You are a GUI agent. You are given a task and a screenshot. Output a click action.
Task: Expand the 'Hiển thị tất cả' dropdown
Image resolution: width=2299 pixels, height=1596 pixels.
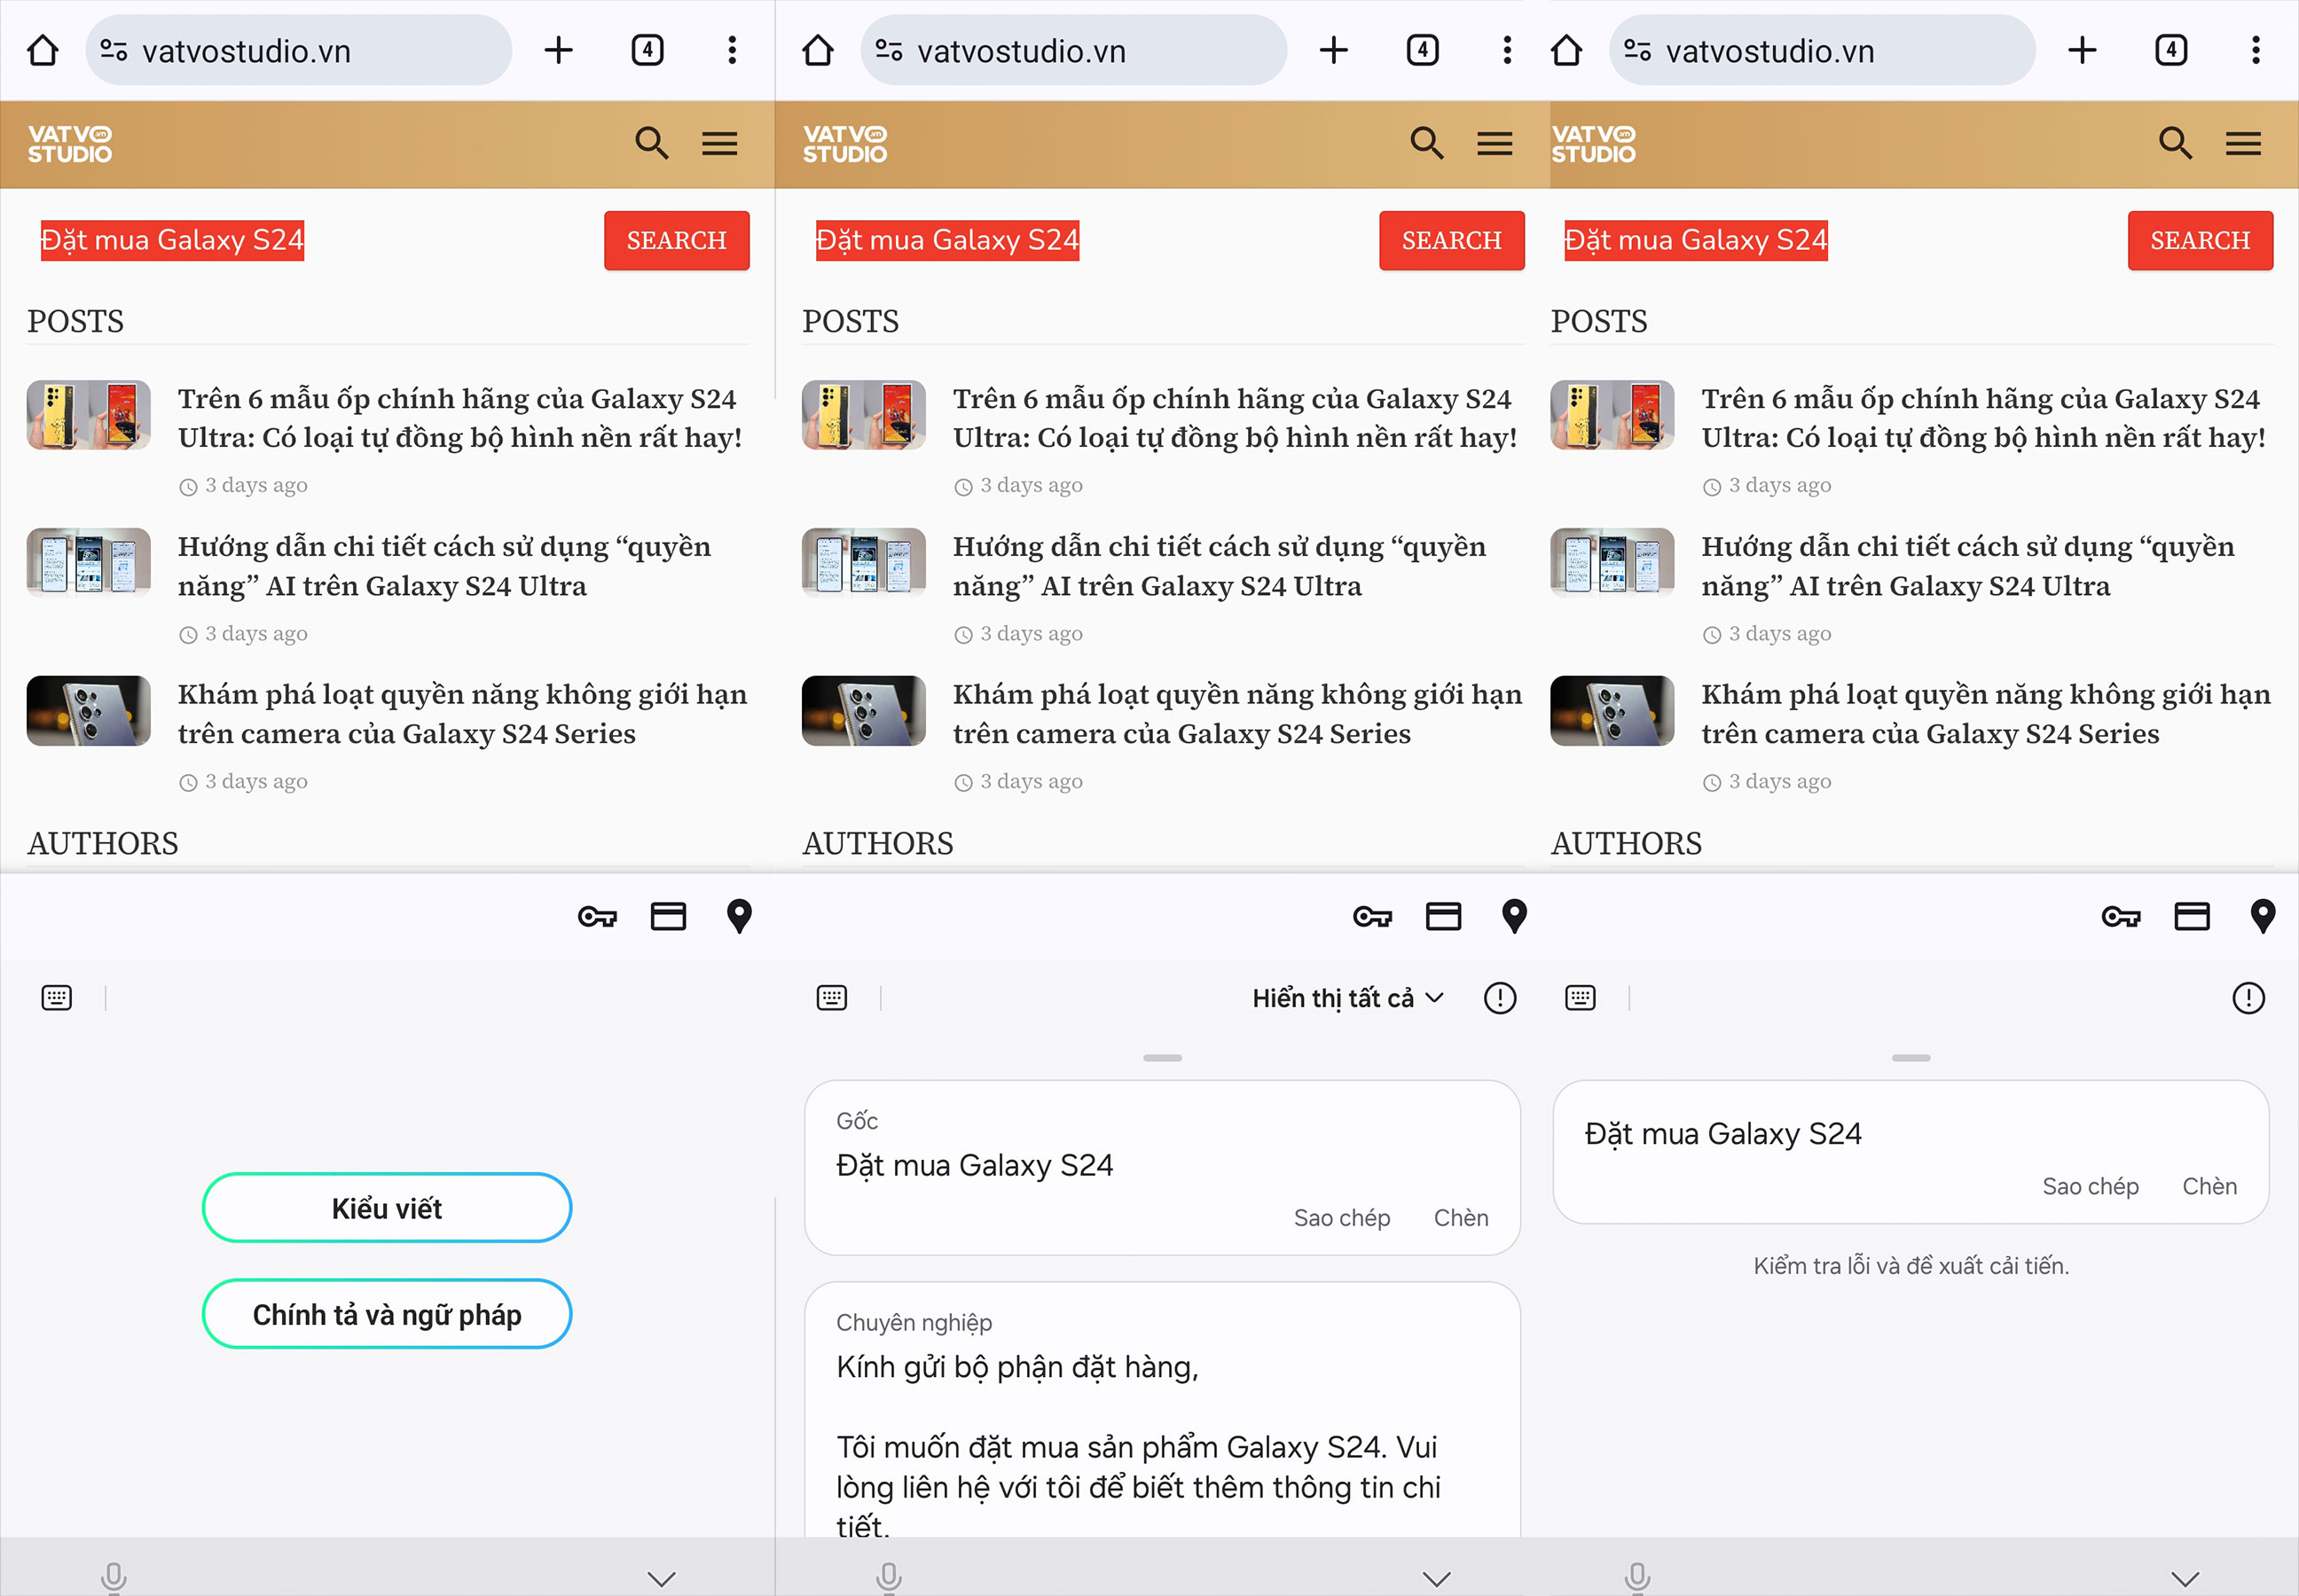(1348, 998)
